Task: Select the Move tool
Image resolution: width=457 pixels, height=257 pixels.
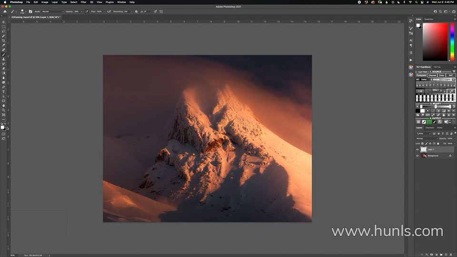Action: 3,22
